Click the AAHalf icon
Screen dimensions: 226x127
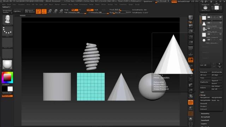pyautogui.click(x=191, y=43)
